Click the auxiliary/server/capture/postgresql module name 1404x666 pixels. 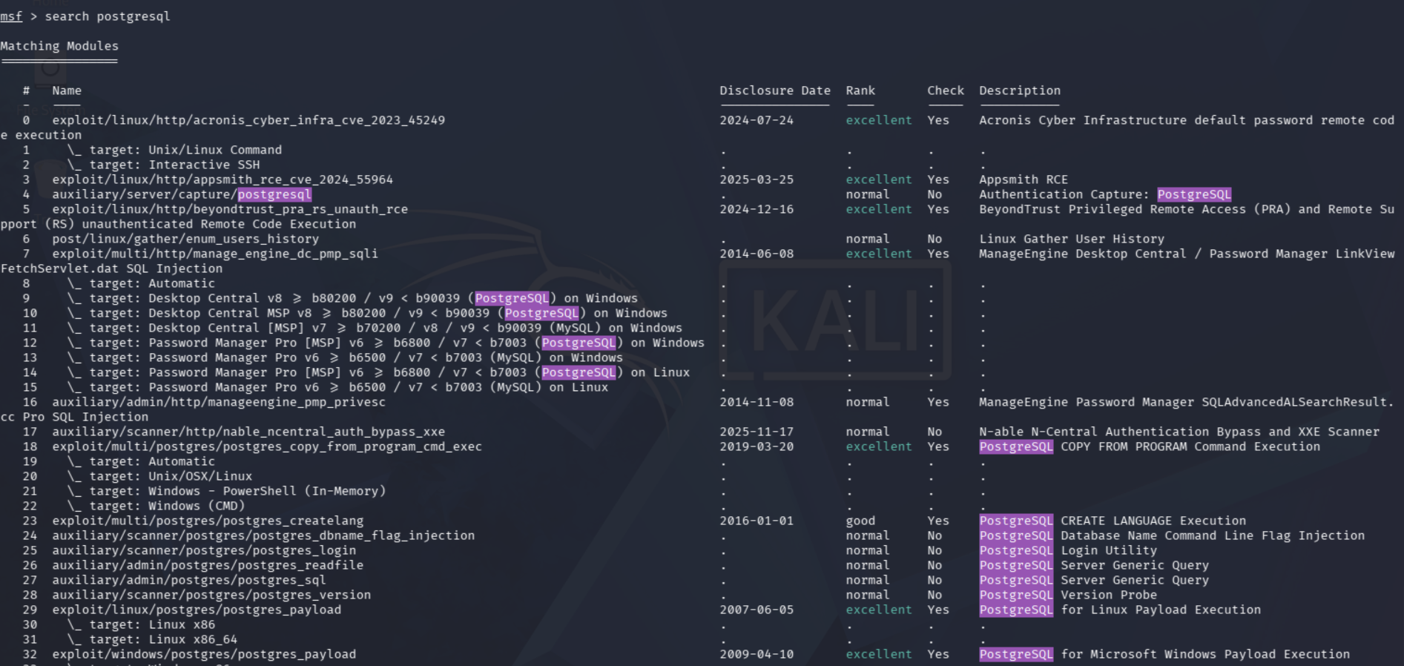click(x=182, y=194)
